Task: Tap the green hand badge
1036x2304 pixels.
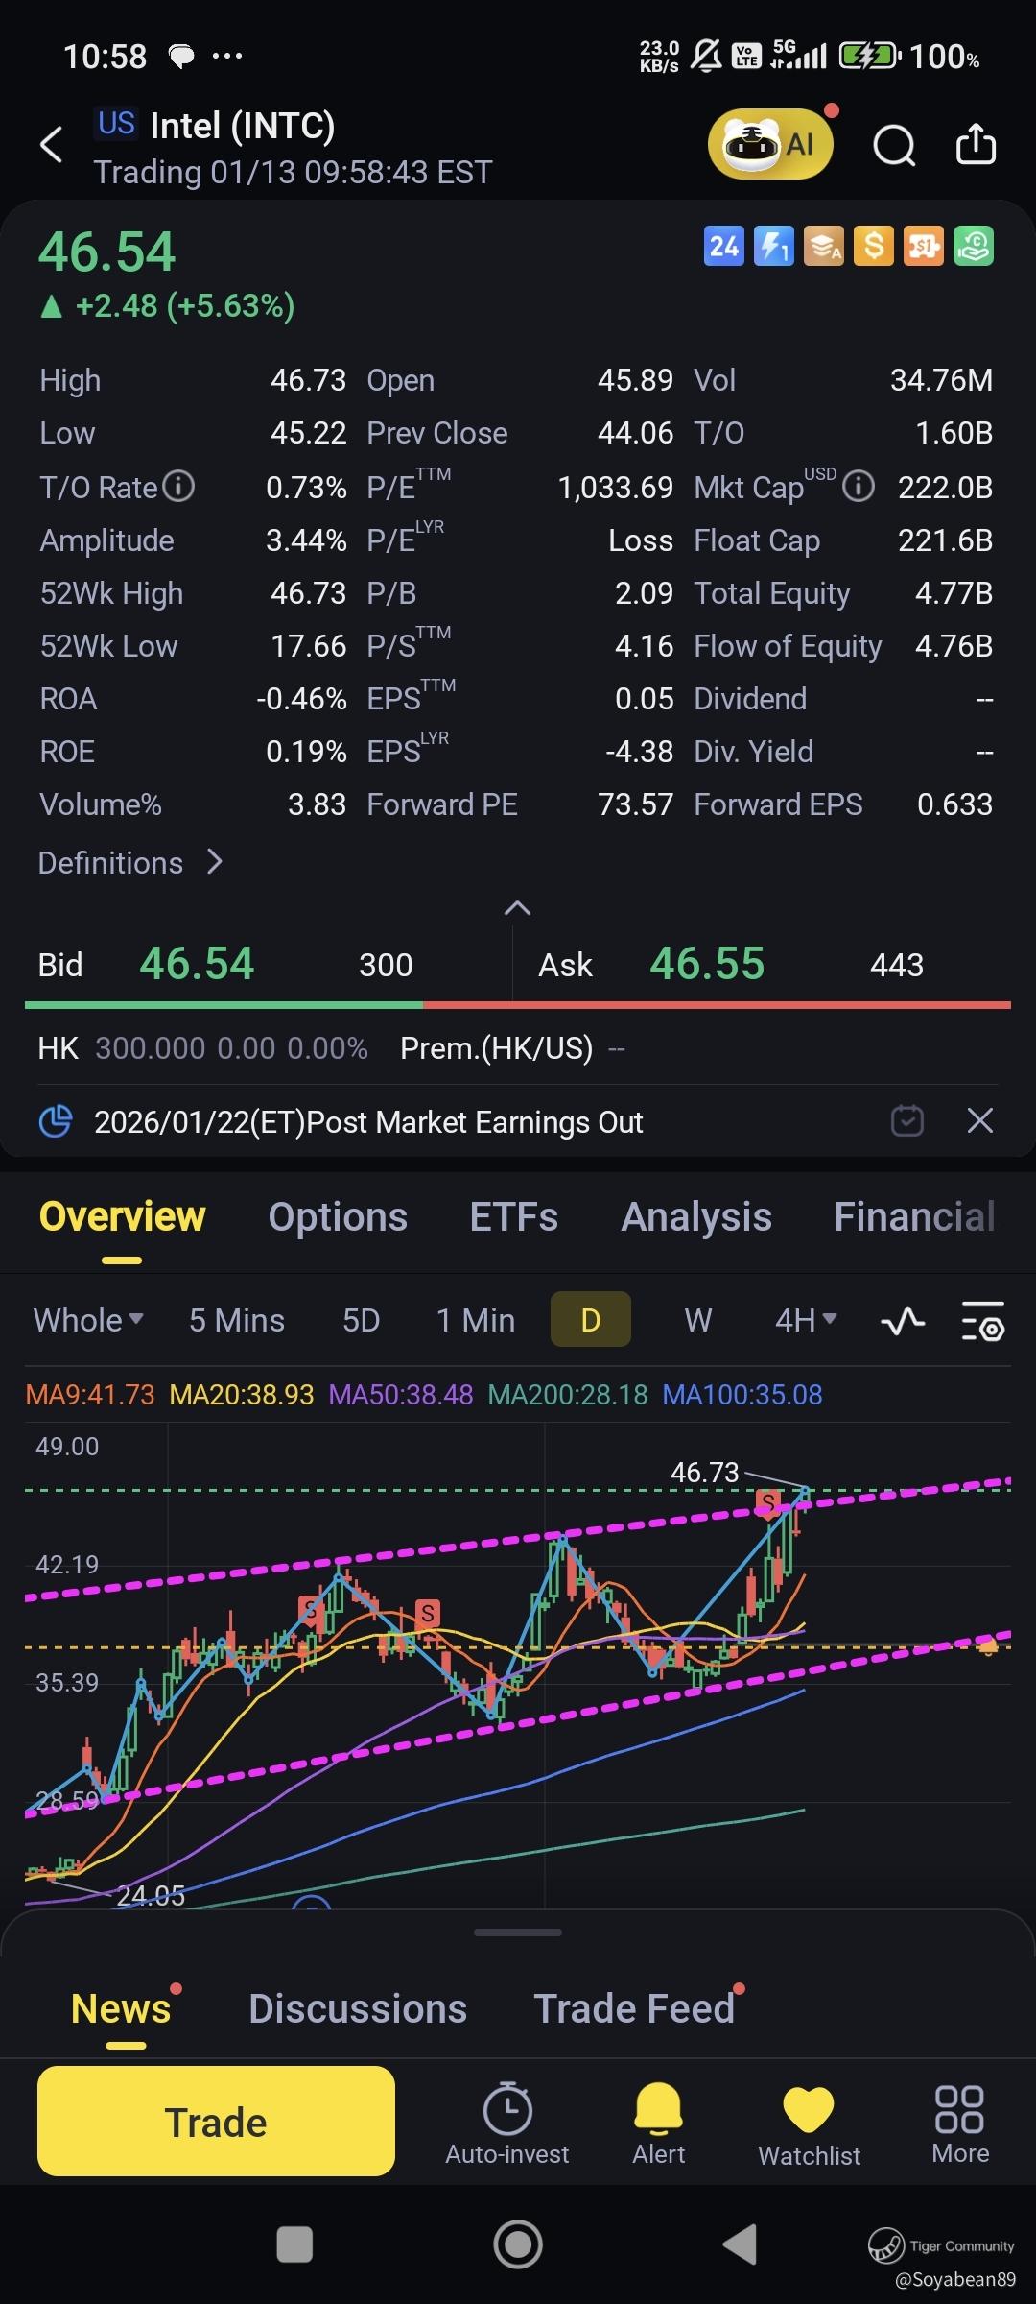Action: pos(974,247)
